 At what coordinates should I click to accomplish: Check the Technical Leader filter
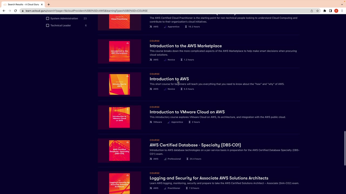click(x=48, y=25)
